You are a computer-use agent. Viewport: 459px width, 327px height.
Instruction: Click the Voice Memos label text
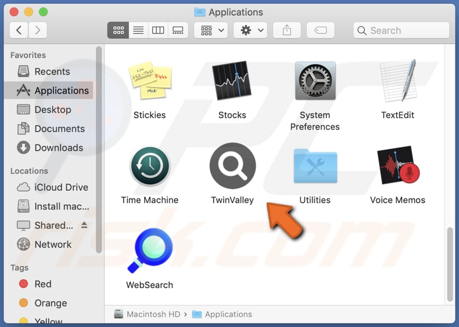pos(397,200)
